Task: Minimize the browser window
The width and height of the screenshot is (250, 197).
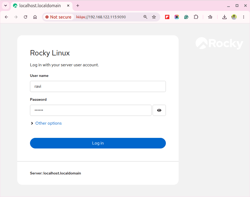Action: [x=229, y=6]
